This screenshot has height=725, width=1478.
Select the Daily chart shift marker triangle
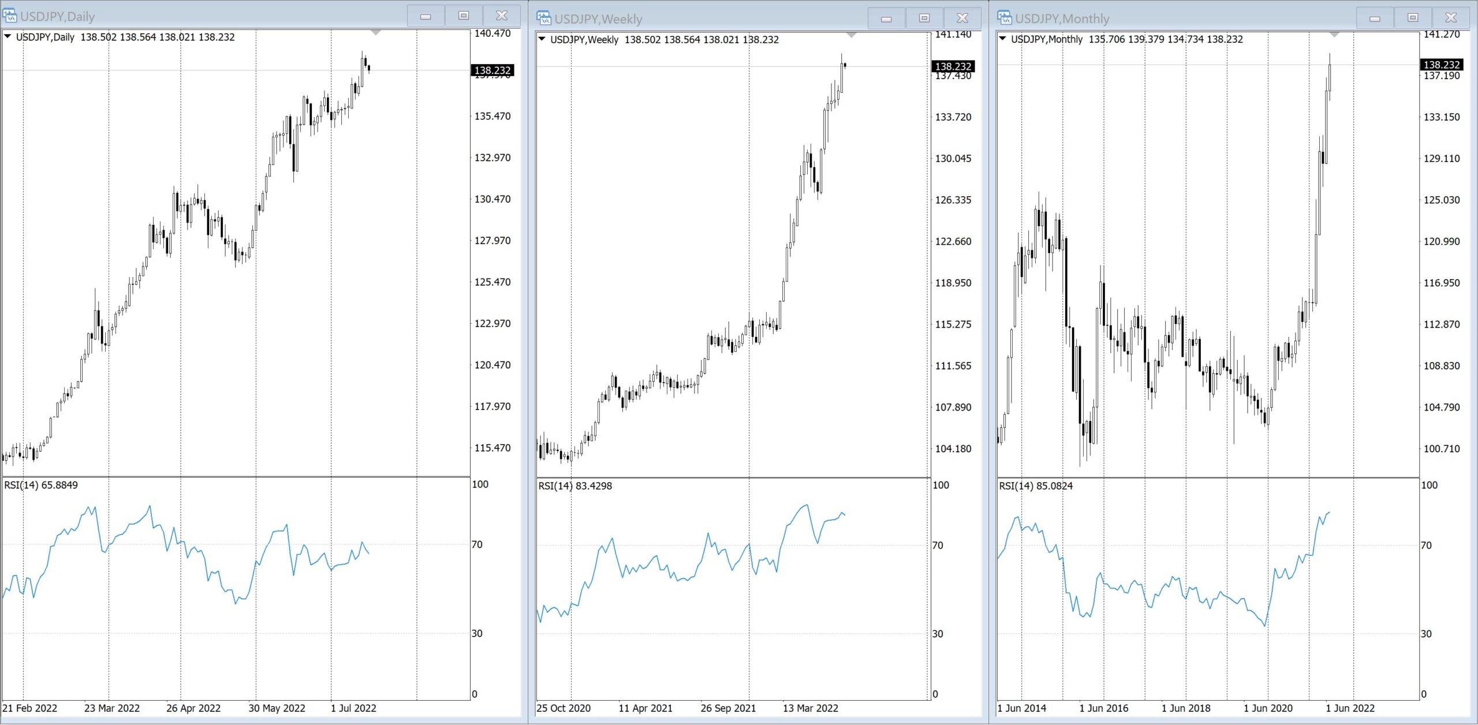[376, 33]
